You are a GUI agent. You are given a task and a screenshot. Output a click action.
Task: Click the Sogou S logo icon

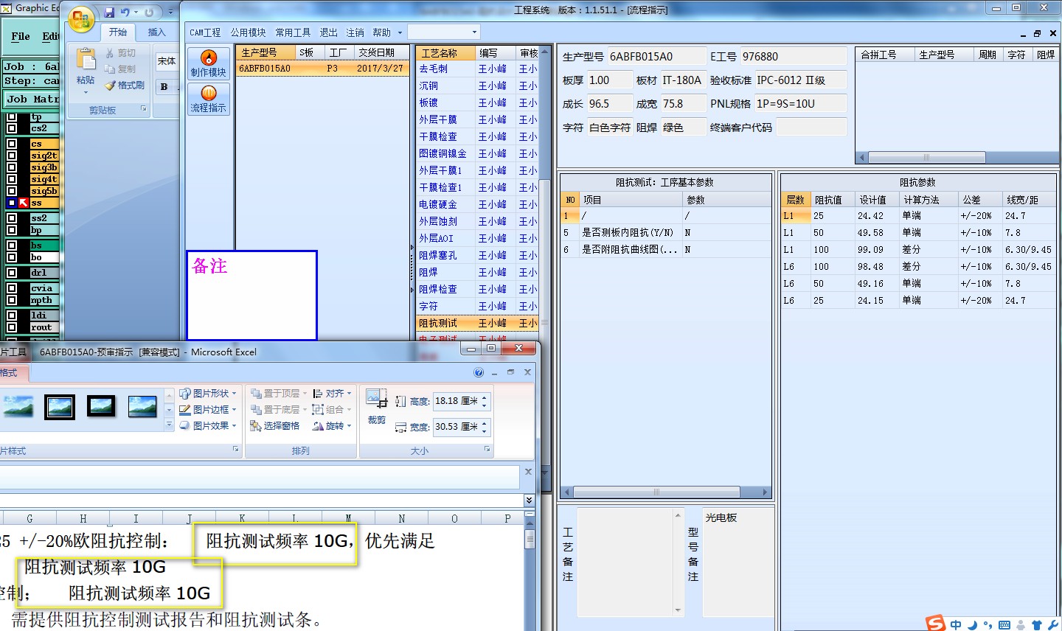coord(936,623)
